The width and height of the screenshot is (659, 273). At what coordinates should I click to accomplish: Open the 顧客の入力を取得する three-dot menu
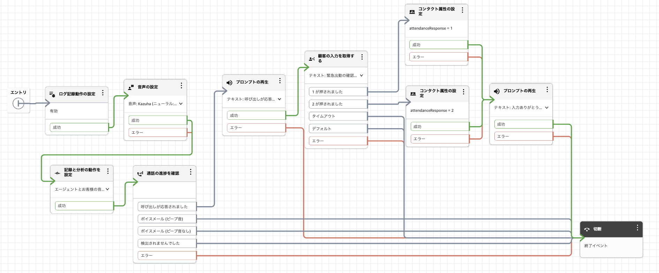tap(362, 57)
